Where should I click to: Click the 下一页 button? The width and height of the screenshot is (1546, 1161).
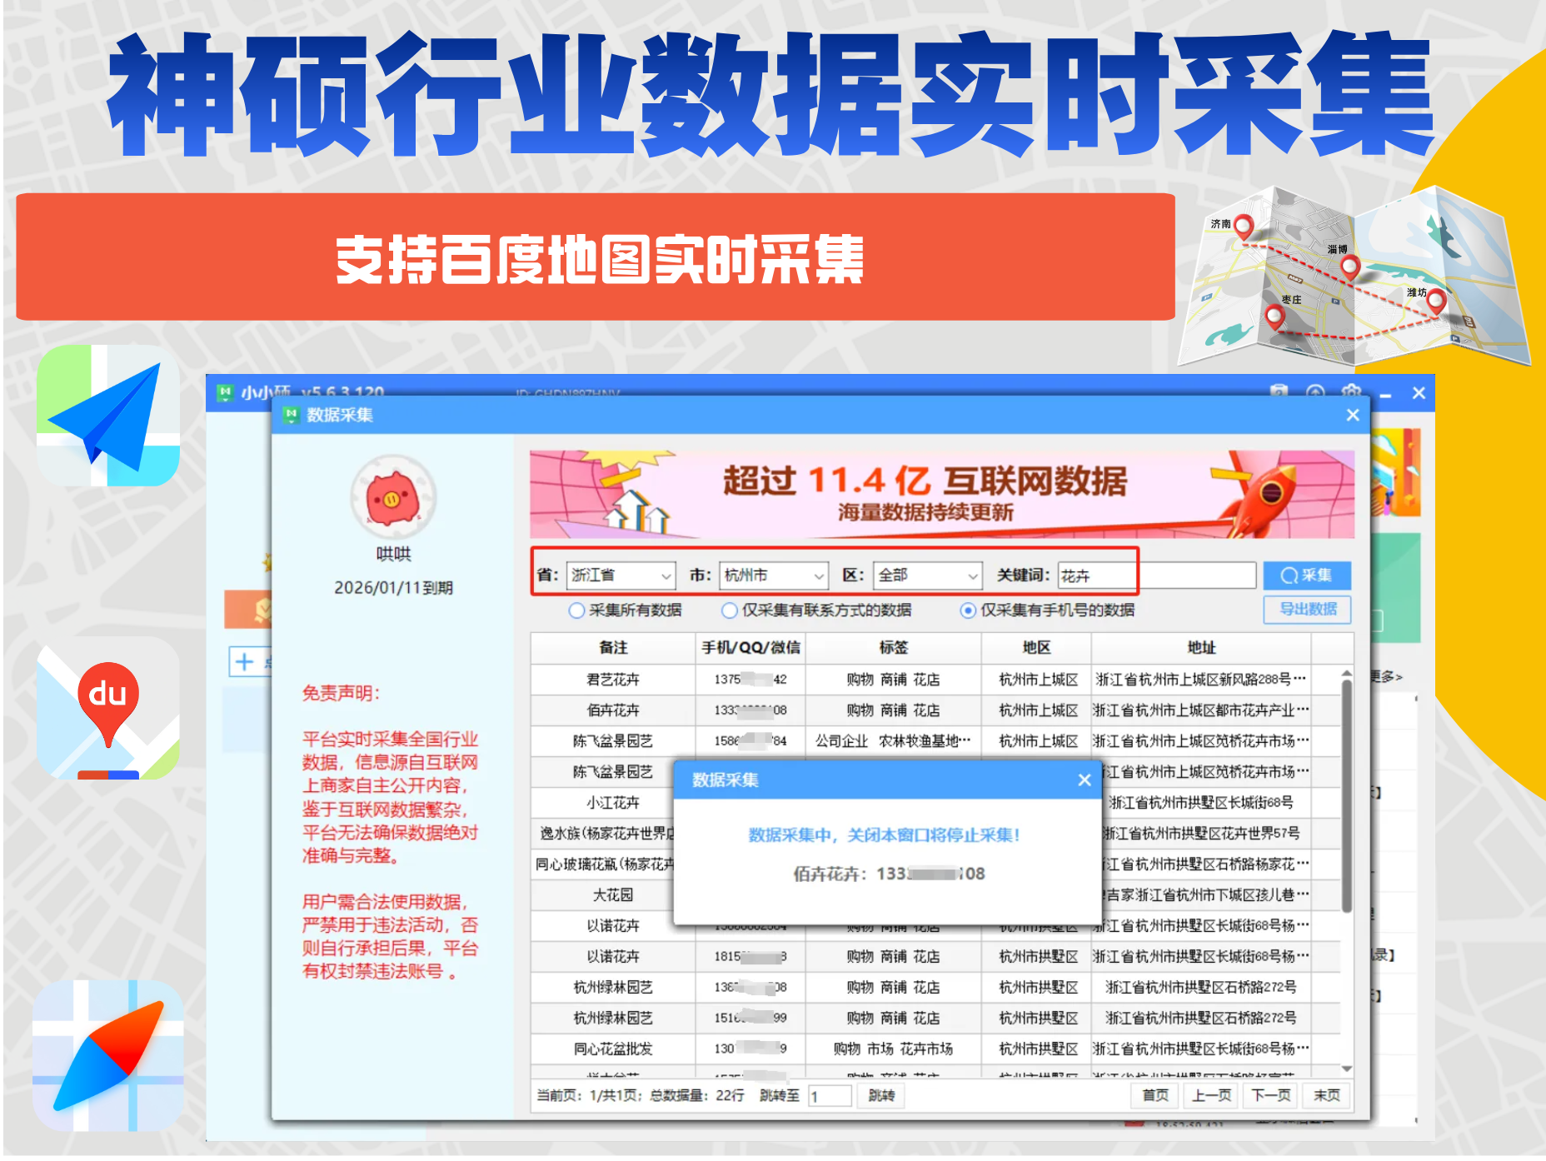pos(1271,1096)
